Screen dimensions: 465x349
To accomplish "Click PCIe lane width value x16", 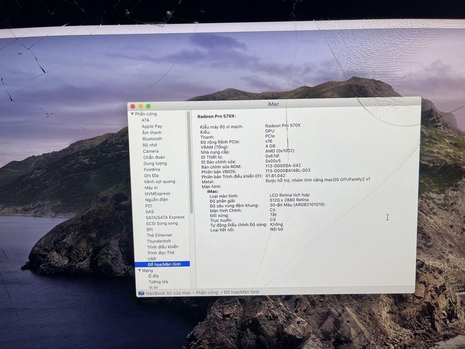I will 269,141.
